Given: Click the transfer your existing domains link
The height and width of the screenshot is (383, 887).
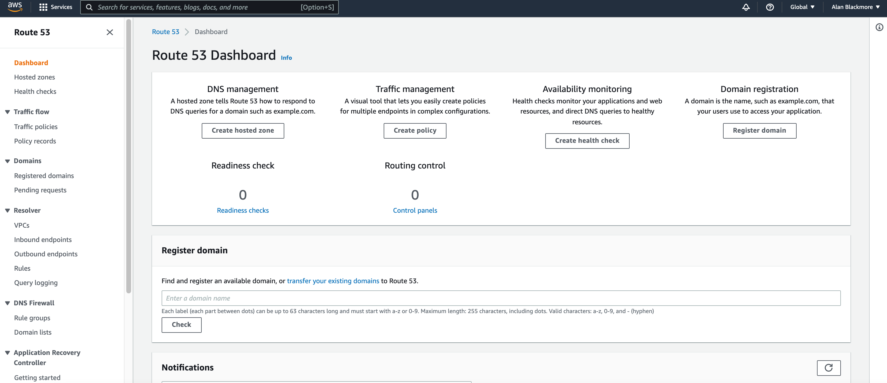Looking at the screenshot, I should point(333,281).
